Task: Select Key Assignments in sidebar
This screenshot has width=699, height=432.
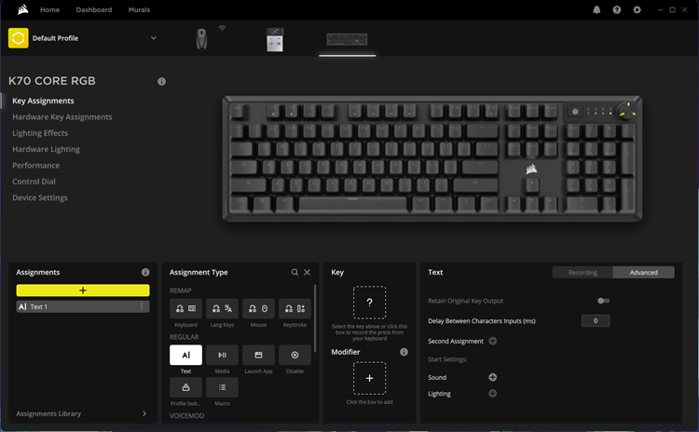Action: 43,101
